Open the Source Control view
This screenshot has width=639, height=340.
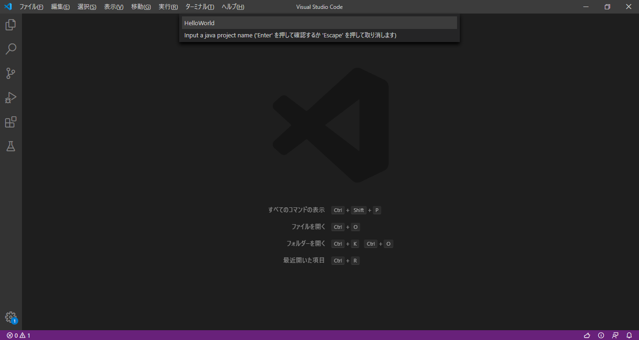pyautogui.click(x=10, y=73)
